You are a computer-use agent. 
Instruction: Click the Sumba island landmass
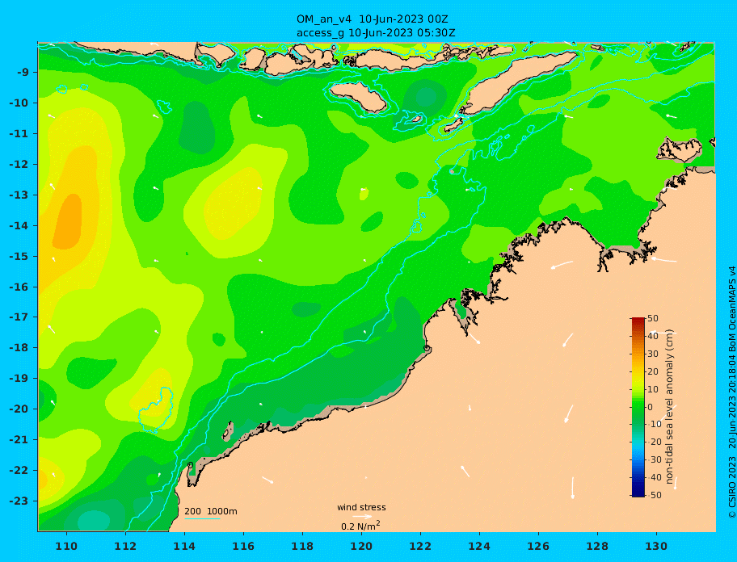coord(358,96)
